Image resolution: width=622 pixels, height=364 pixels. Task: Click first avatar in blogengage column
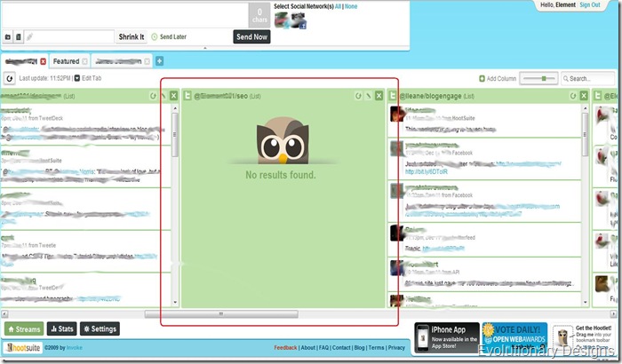(397, 114)
